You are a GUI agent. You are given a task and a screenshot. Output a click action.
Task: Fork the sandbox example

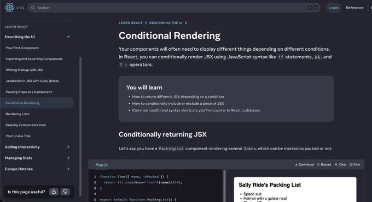355,164
